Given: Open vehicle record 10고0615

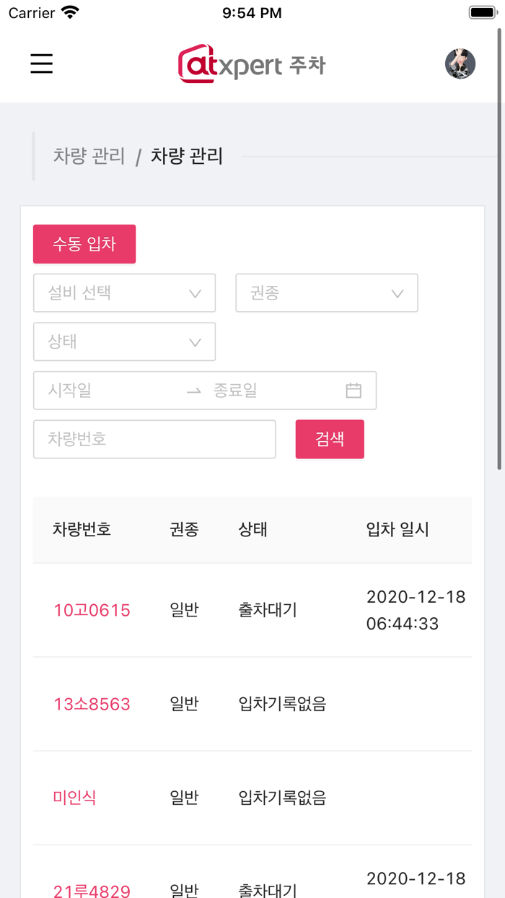Looking at the screenshot, I should (x=91, y=610).
